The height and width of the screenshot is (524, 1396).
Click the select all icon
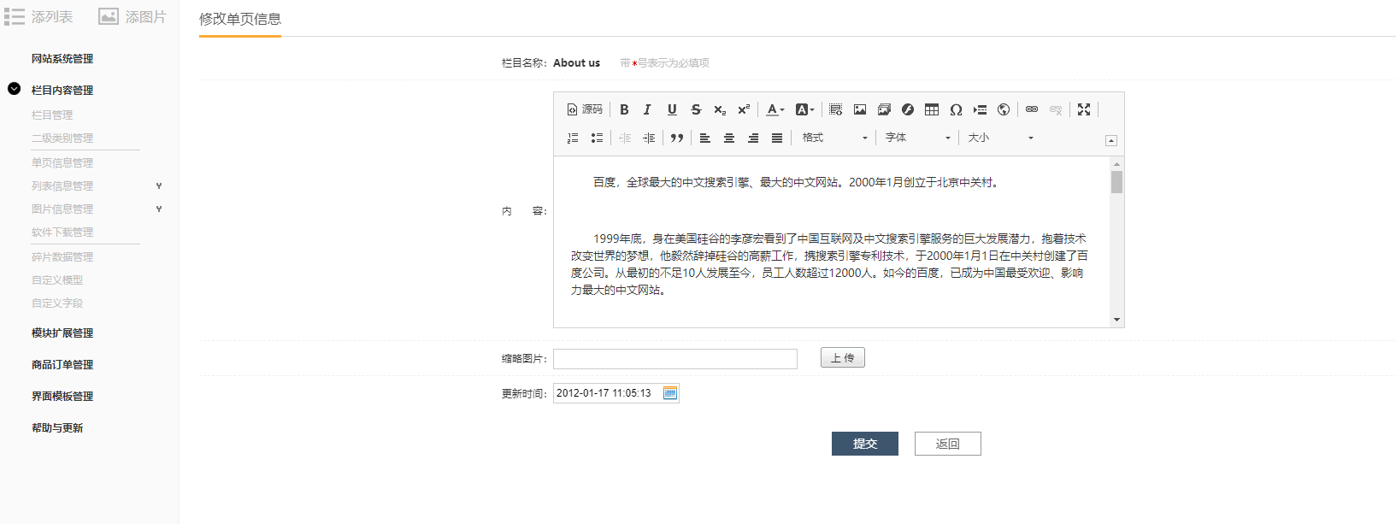(x=836, y=109)
